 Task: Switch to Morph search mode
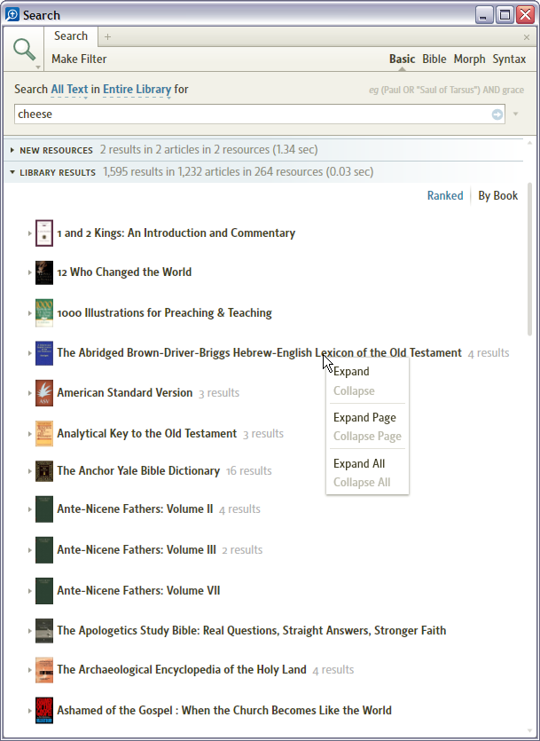[469, 59]
